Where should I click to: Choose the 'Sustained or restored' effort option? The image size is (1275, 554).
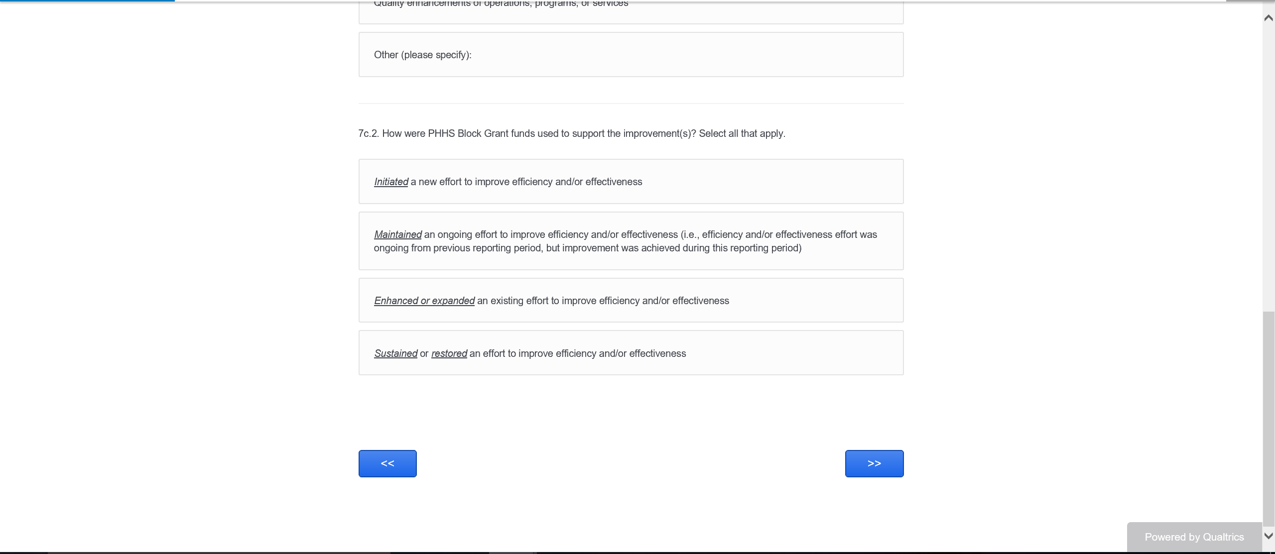pos(631,353)
